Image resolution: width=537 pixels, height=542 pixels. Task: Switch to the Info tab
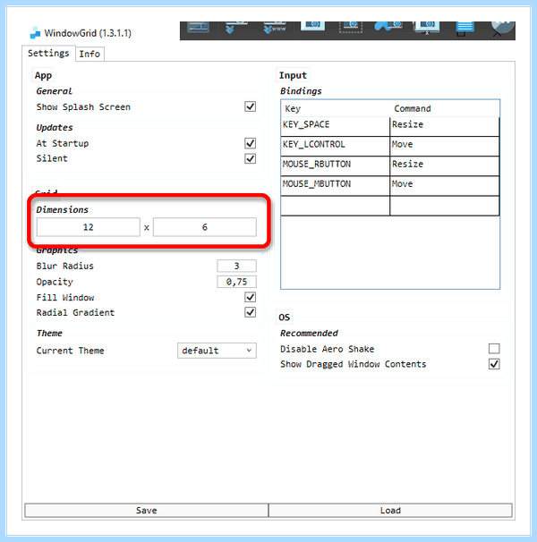click(89, 54)
